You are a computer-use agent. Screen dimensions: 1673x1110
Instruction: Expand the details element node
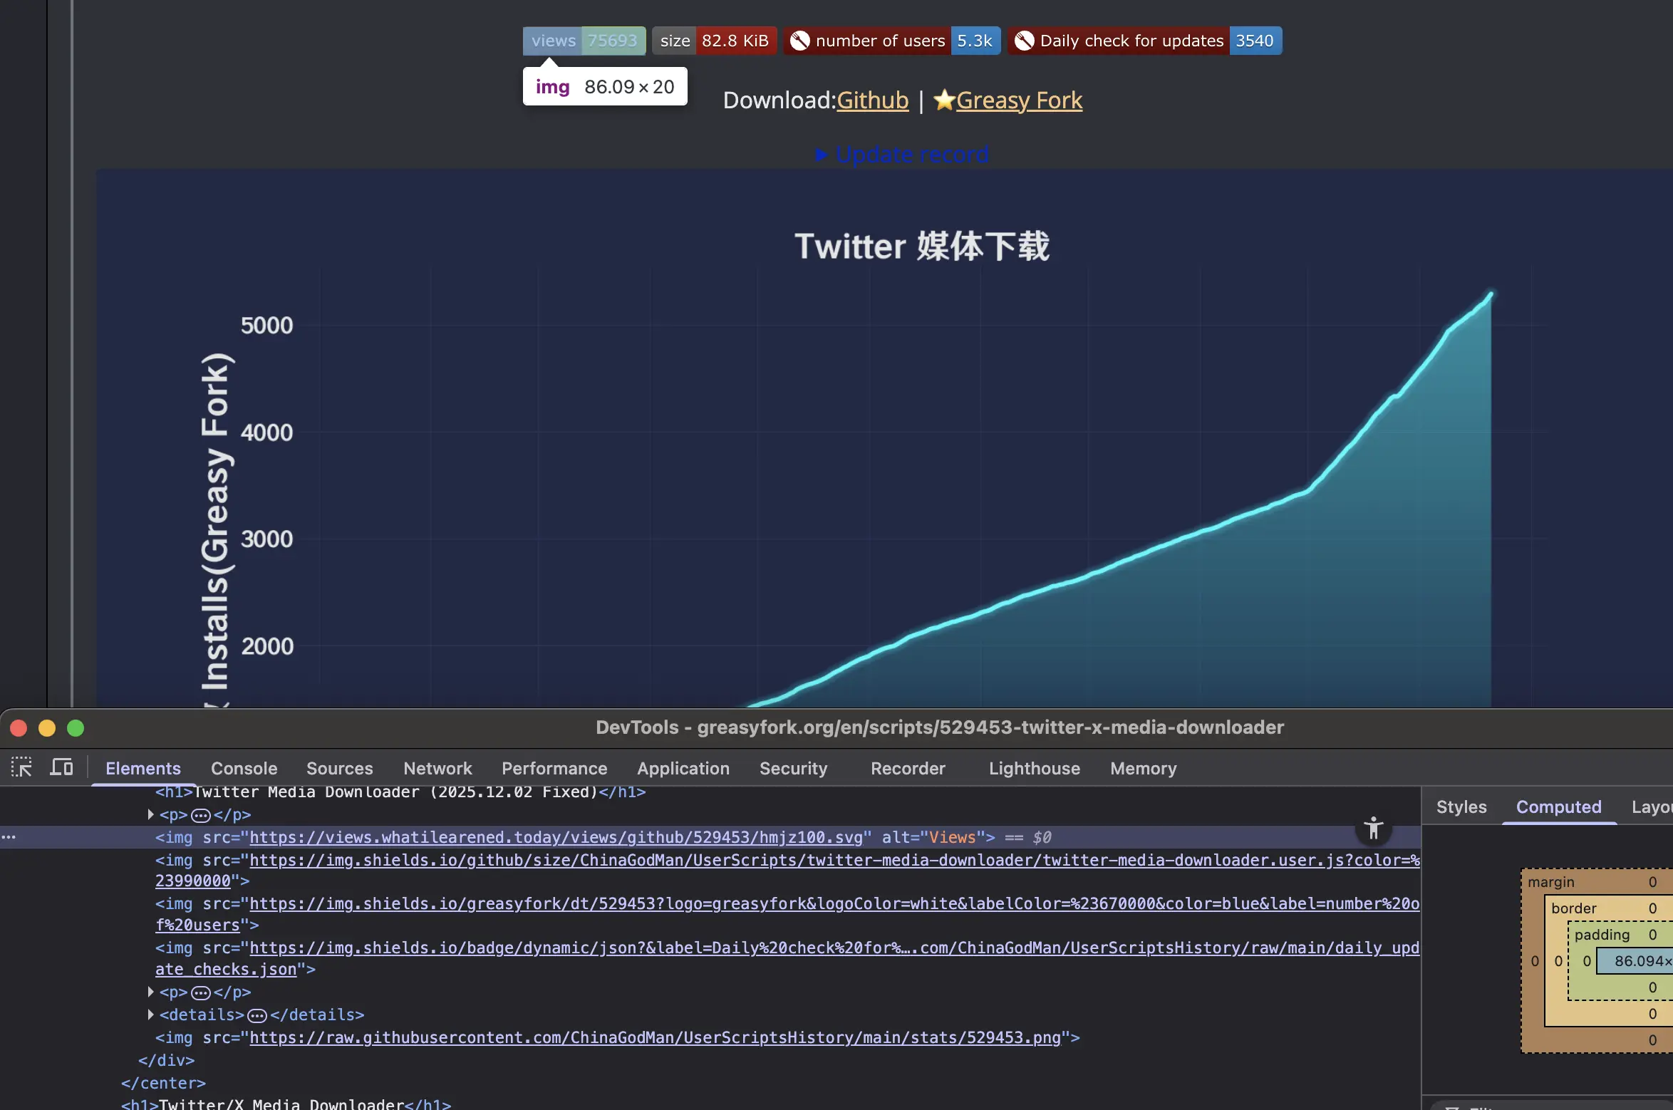(x=150, y=1015)
